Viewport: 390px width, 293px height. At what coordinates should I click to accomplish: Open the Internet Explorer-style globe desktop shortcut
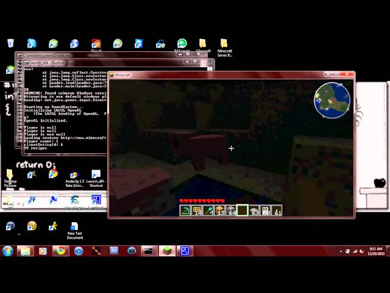[x=74, y=43]
